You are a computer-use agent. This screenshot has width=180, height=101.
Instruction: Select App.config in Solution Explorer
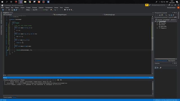[163, 26]
